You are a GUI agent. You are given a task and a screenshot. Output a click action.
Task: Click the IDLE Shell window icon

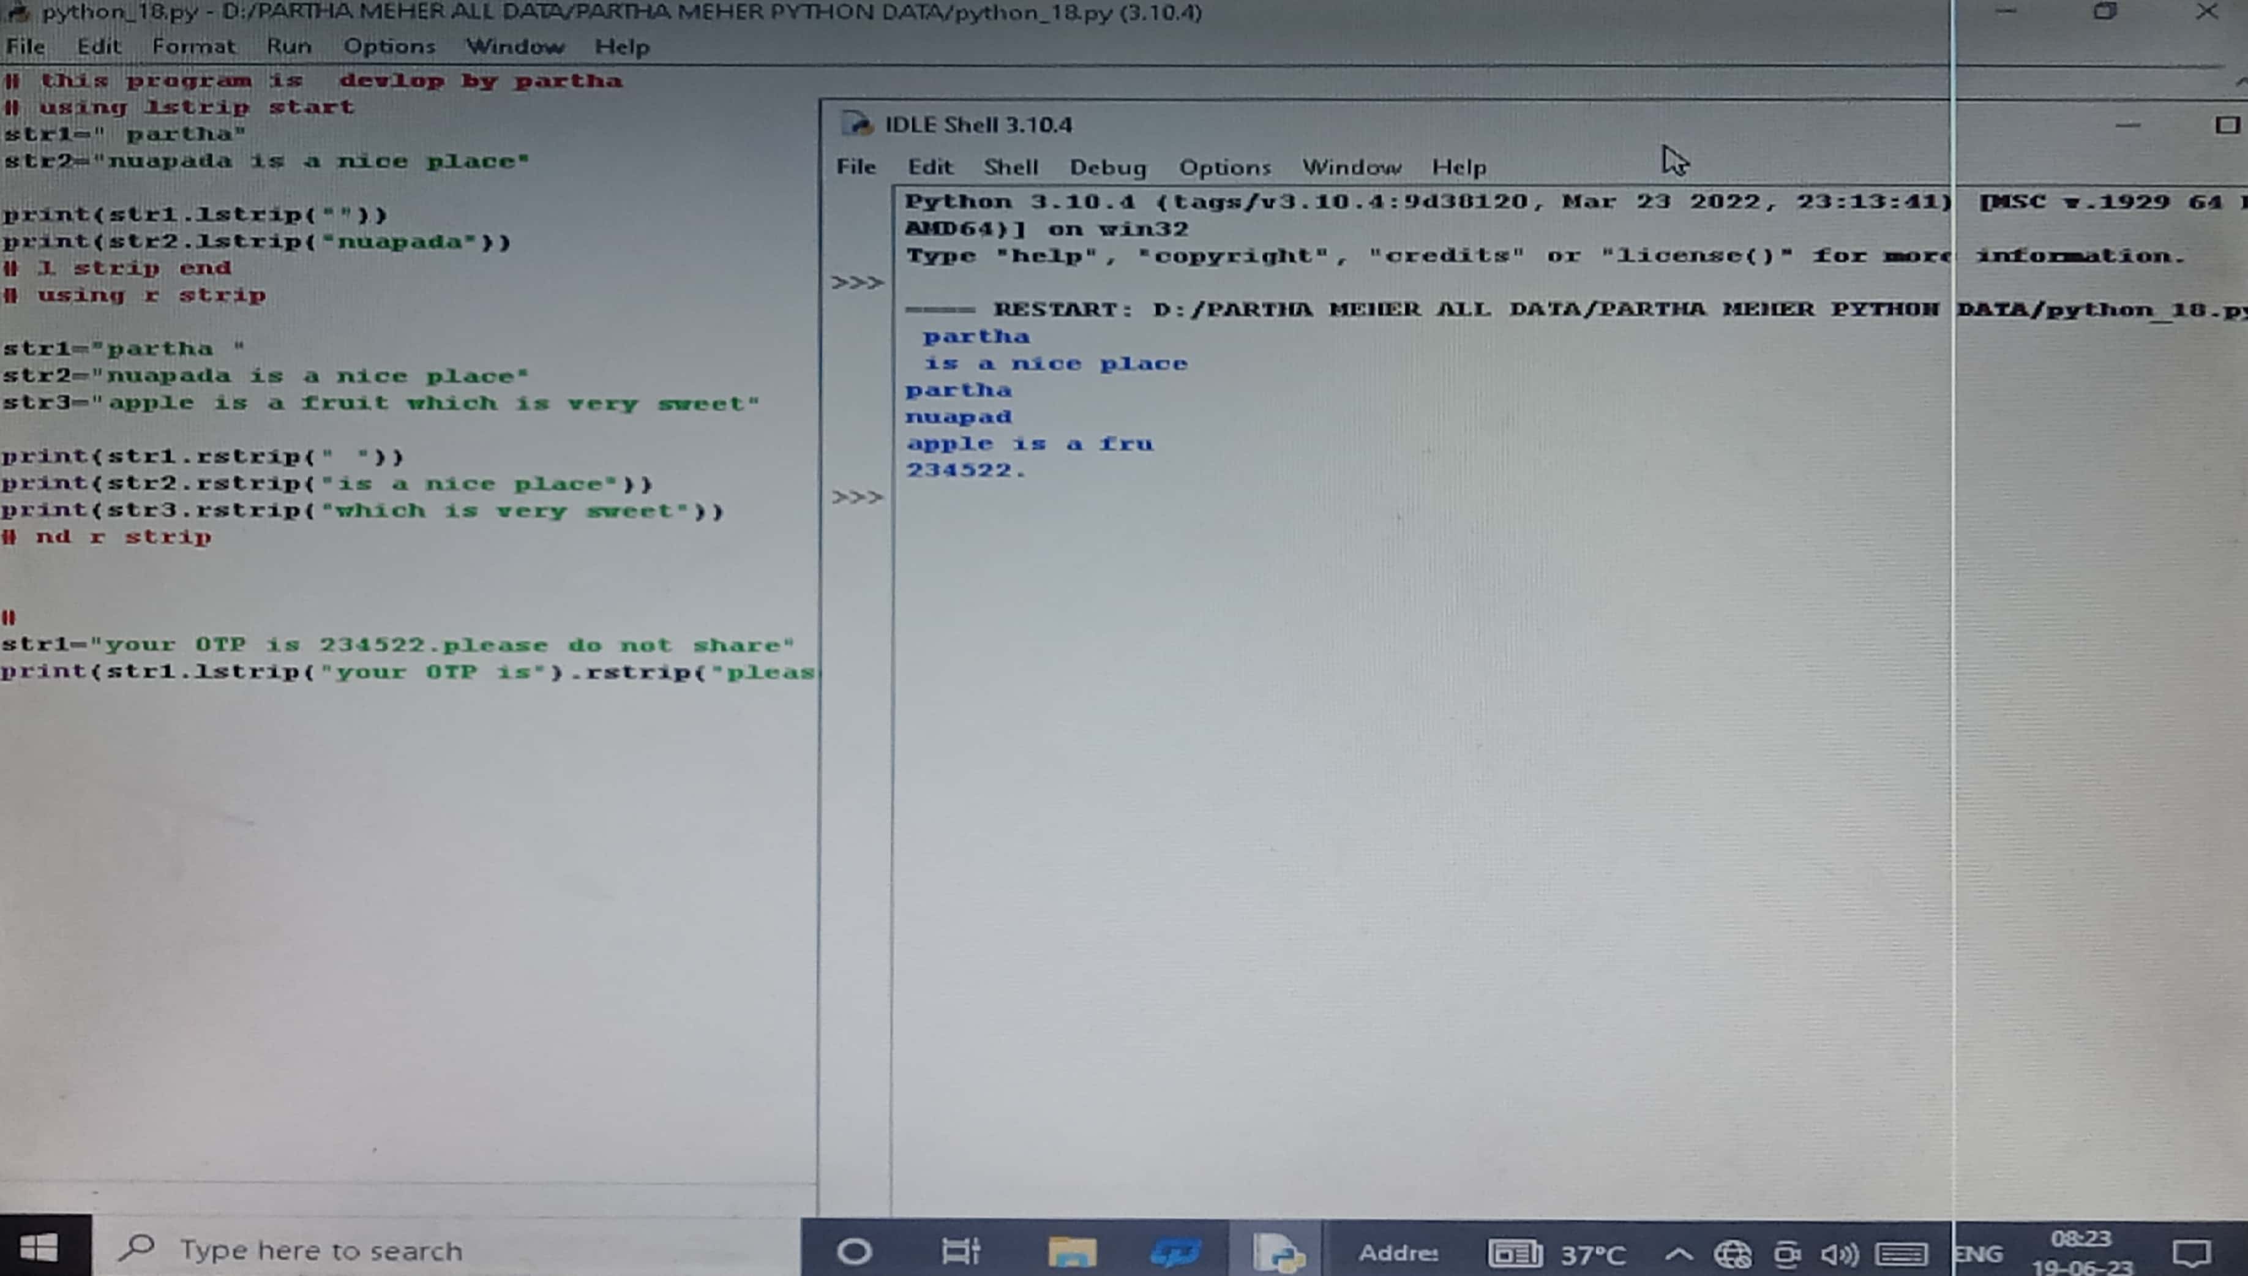click(x=857, y=124)
